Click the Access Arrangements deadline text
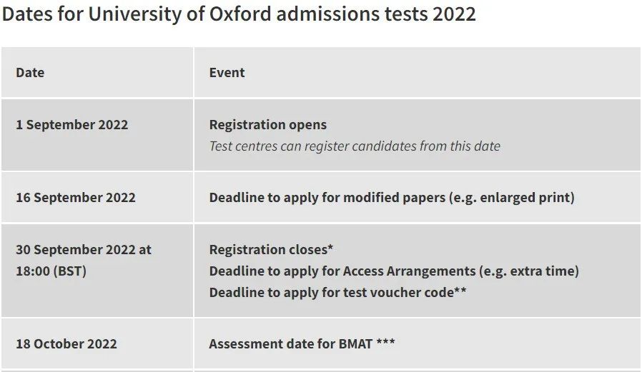Screen dimensions: 642x372 click(x=345, y=271)
